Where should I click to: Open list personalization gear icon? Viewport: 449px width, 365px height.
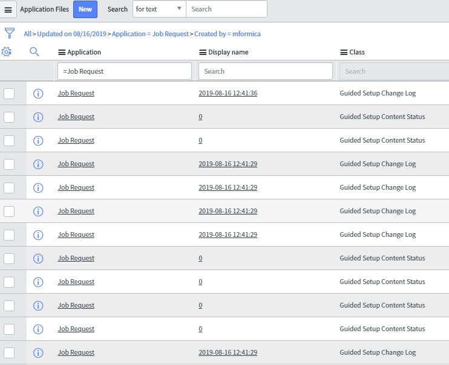[x=6, y=52]
